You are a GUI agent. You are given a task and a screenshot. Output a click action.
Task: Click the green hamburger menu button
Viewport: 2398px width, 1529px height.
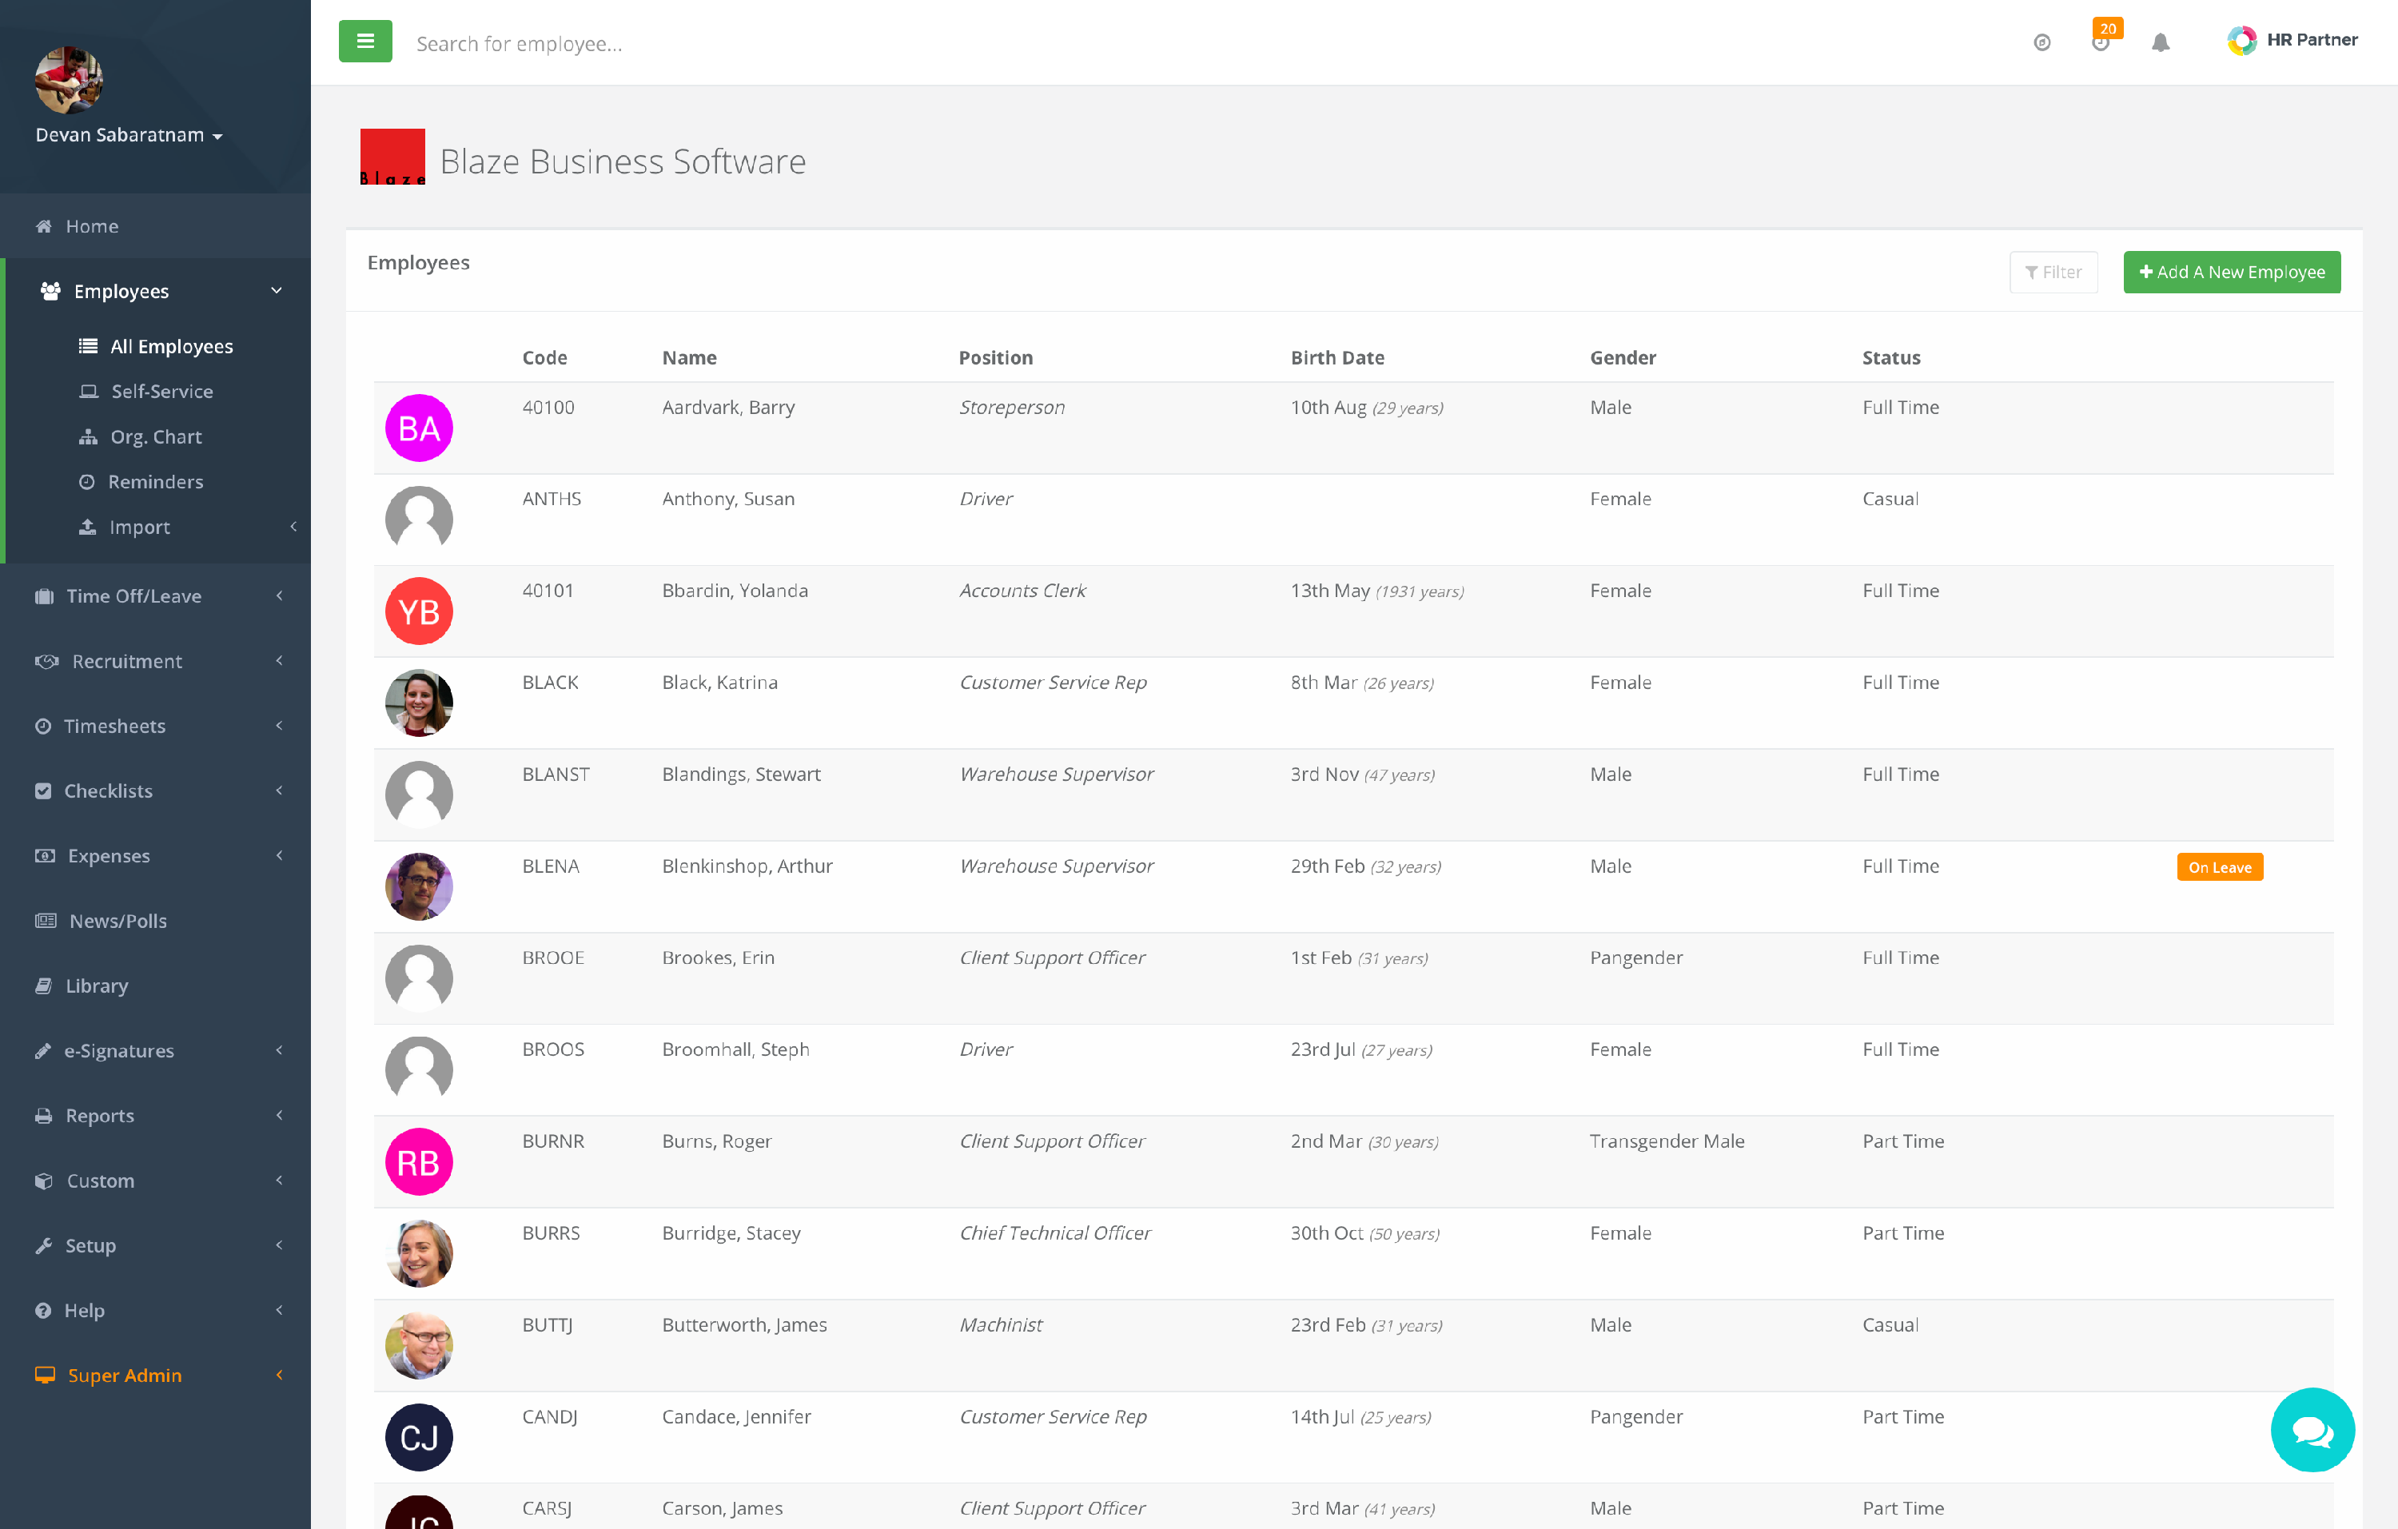364,42
